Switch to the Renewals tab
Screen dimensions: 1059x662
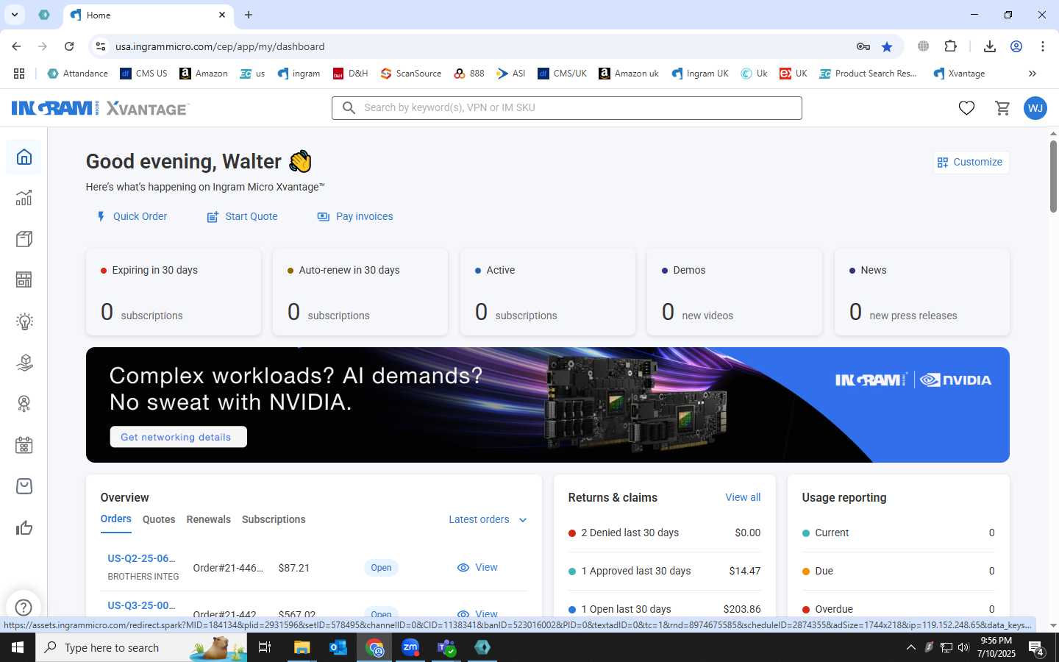[209, 519]
